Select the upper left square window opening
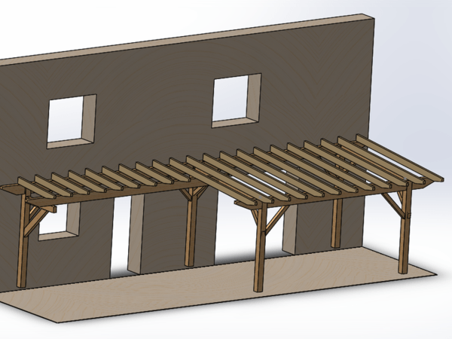This screenshot has width=452, height=339. pos(69,122)
